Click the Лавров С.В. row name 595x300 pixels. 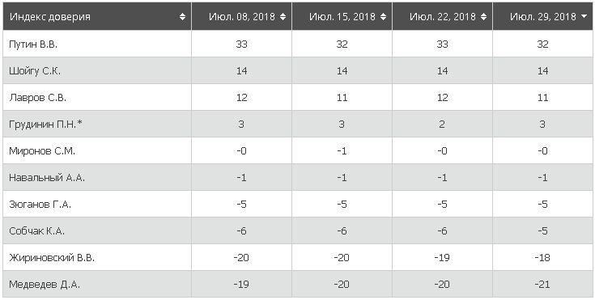point(37,98)
